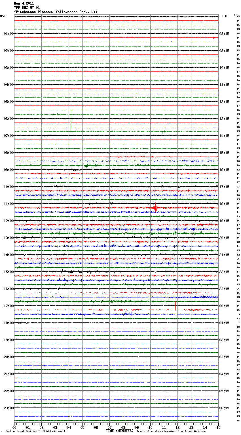This screenshot has width=241, height=435.
Task: Select the 23:00 MST time label
Action: click(x=9, y=408)
